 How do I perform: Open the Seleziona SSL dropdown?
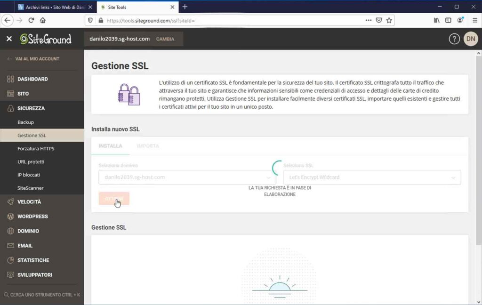coord(372,177)
